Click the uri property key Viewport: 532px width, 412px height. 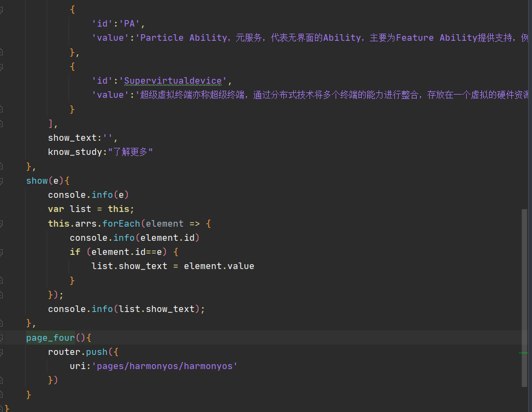pyautogui.click(x=78, y=366)
